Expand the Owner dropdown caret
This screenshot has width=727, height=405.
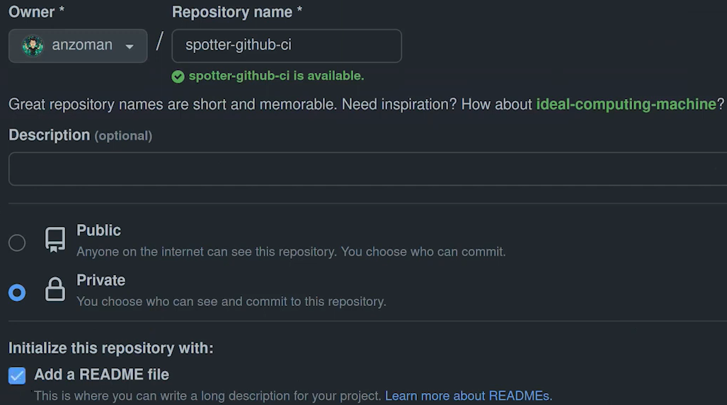[130, 47]
